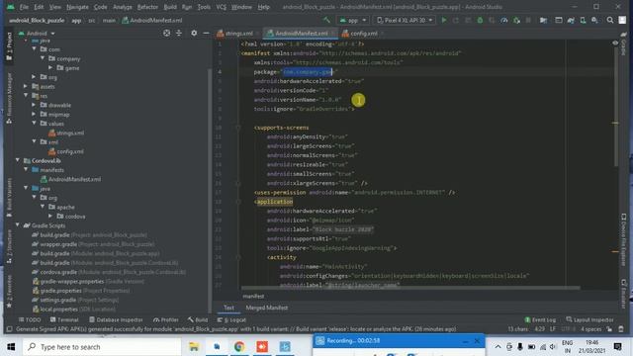633x356 pixels.
Task: Expand the assets folder
Action: (26, 86)
